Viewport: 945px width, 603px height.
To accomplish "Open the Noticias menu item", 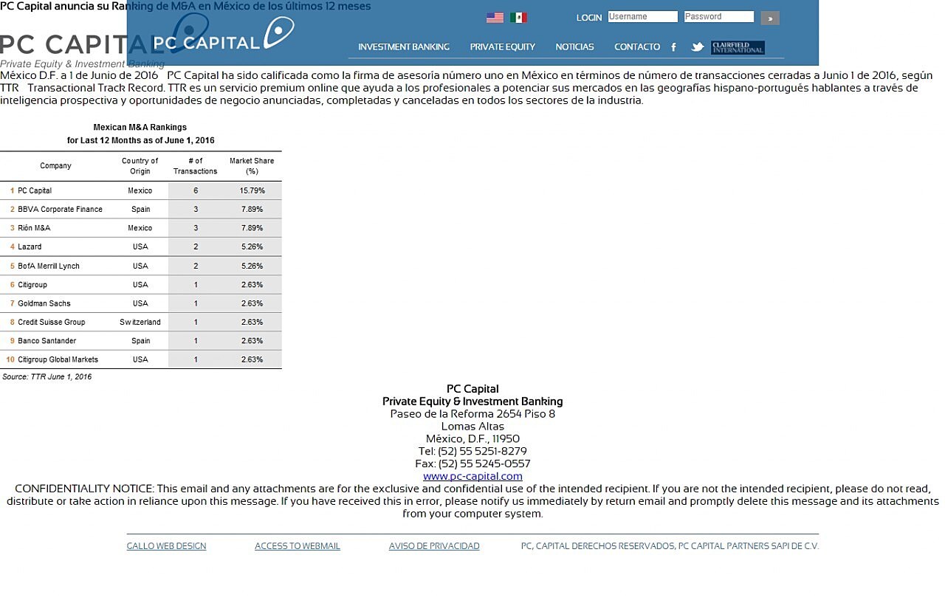I will tap(574, 47).
